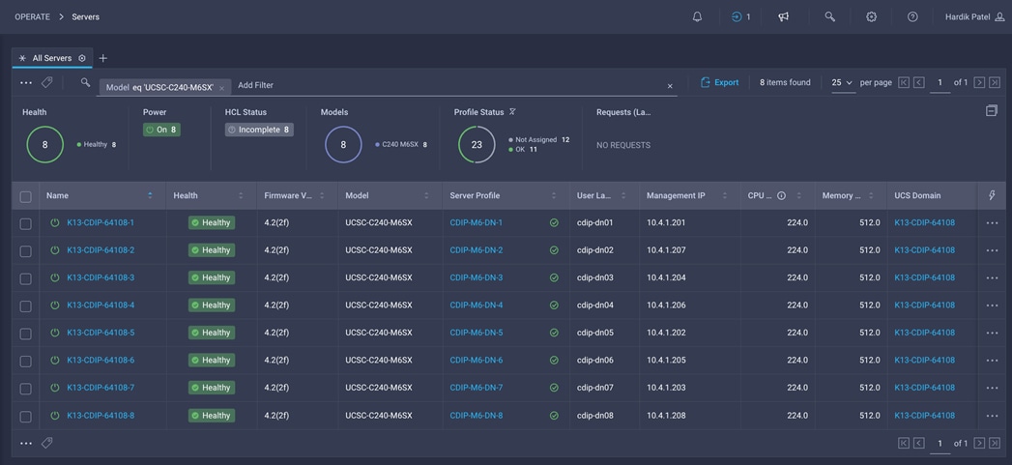Click the bottom tag icon
This screenshot has width=1012, height=465.
click(x=46, y=443)
